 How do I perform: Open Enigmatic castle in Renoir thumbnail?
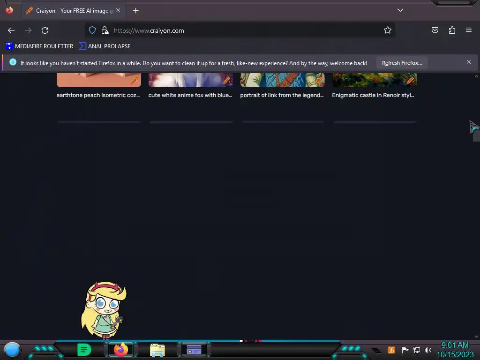(x=375, y=80)
